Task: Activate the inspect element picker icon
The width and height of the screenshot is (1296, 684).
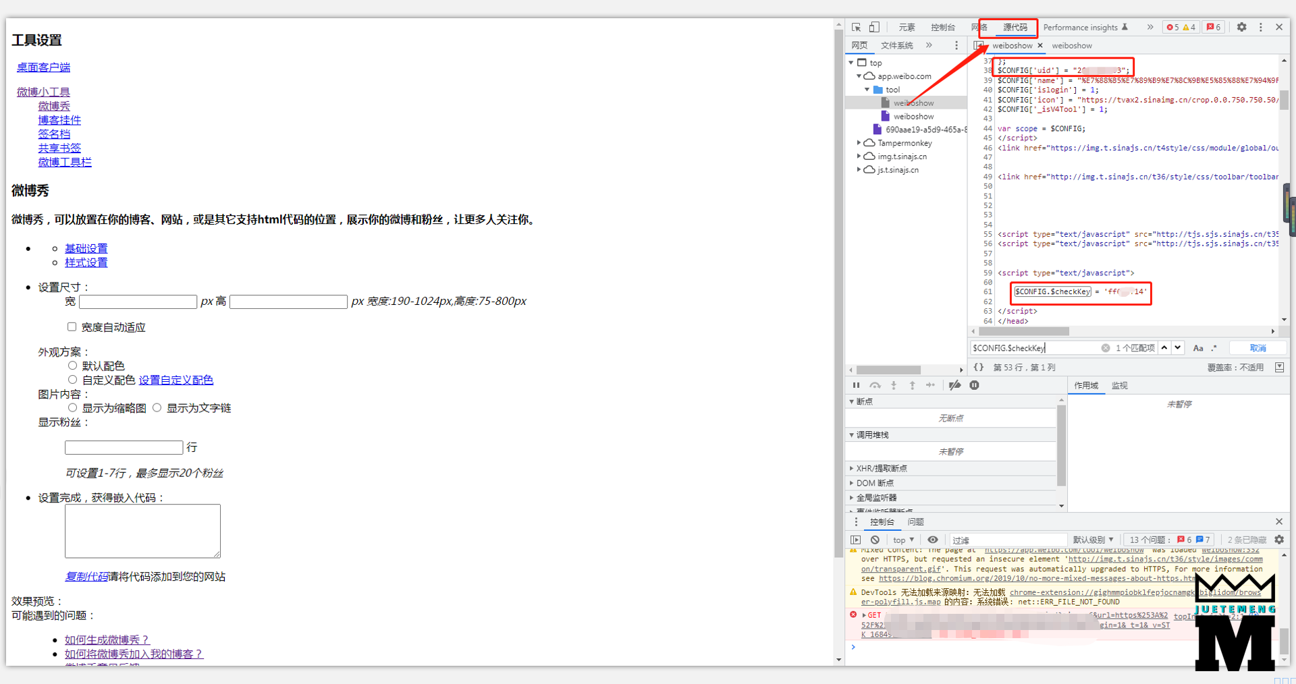Action: 856,27
